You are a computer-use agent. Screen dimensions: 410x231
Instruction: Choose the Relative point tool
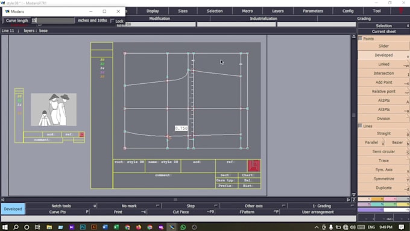click(x=383, y=91)
